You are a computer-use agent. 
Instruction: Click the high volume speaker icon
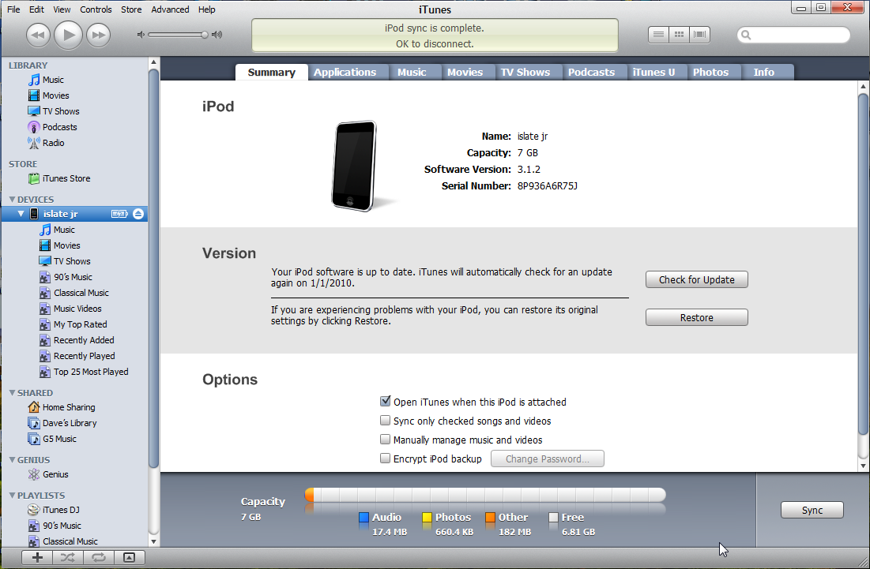[x=217, y=35]
